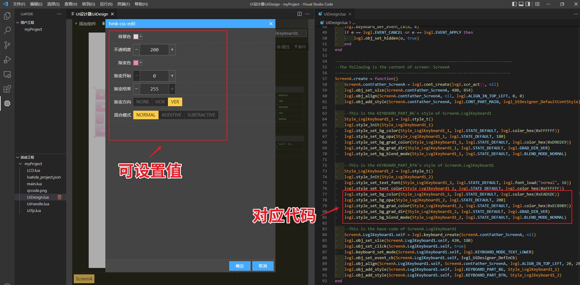580x285 pixels.
Task: Switch to the UiDesign.lua editor tab
Action: pos(334,14)
